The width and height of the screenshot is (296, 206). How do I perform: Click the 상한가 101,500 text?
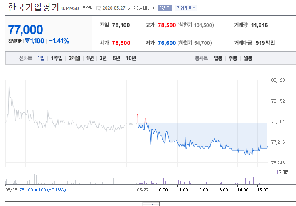tap(195, 25)
